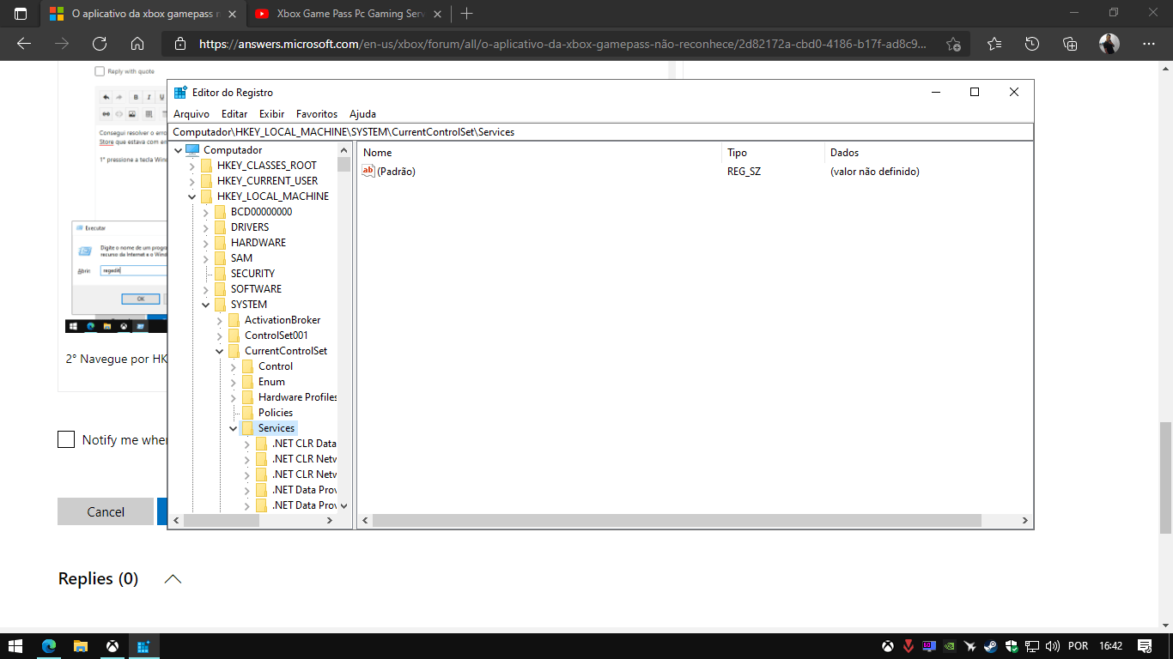Tick the Reply with quote checkbox

tap(100, 71)
